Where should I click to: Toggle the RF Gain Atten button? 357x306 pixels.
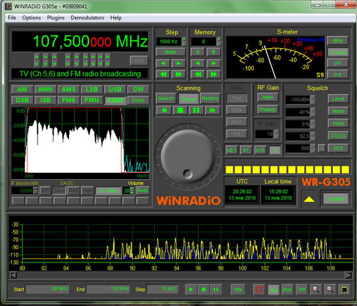tap(268, 97)
